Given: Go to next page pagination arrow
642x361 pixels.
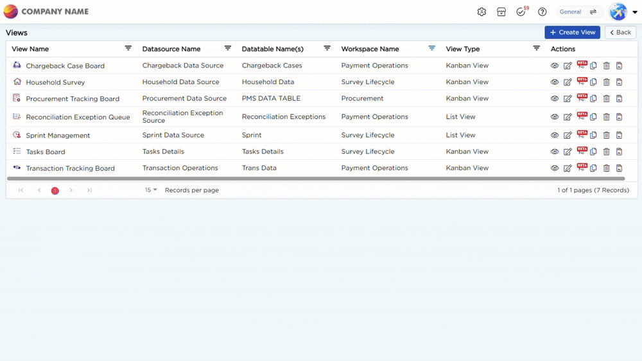Looking at the screenshot, I should coord(71,190).
